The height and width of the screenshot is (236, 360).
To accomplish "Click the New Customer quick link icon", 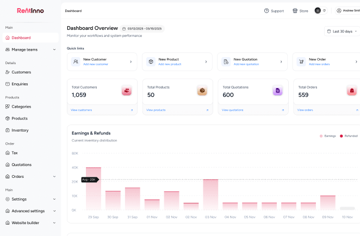I will pyautogui.click(x=76, y=62).
